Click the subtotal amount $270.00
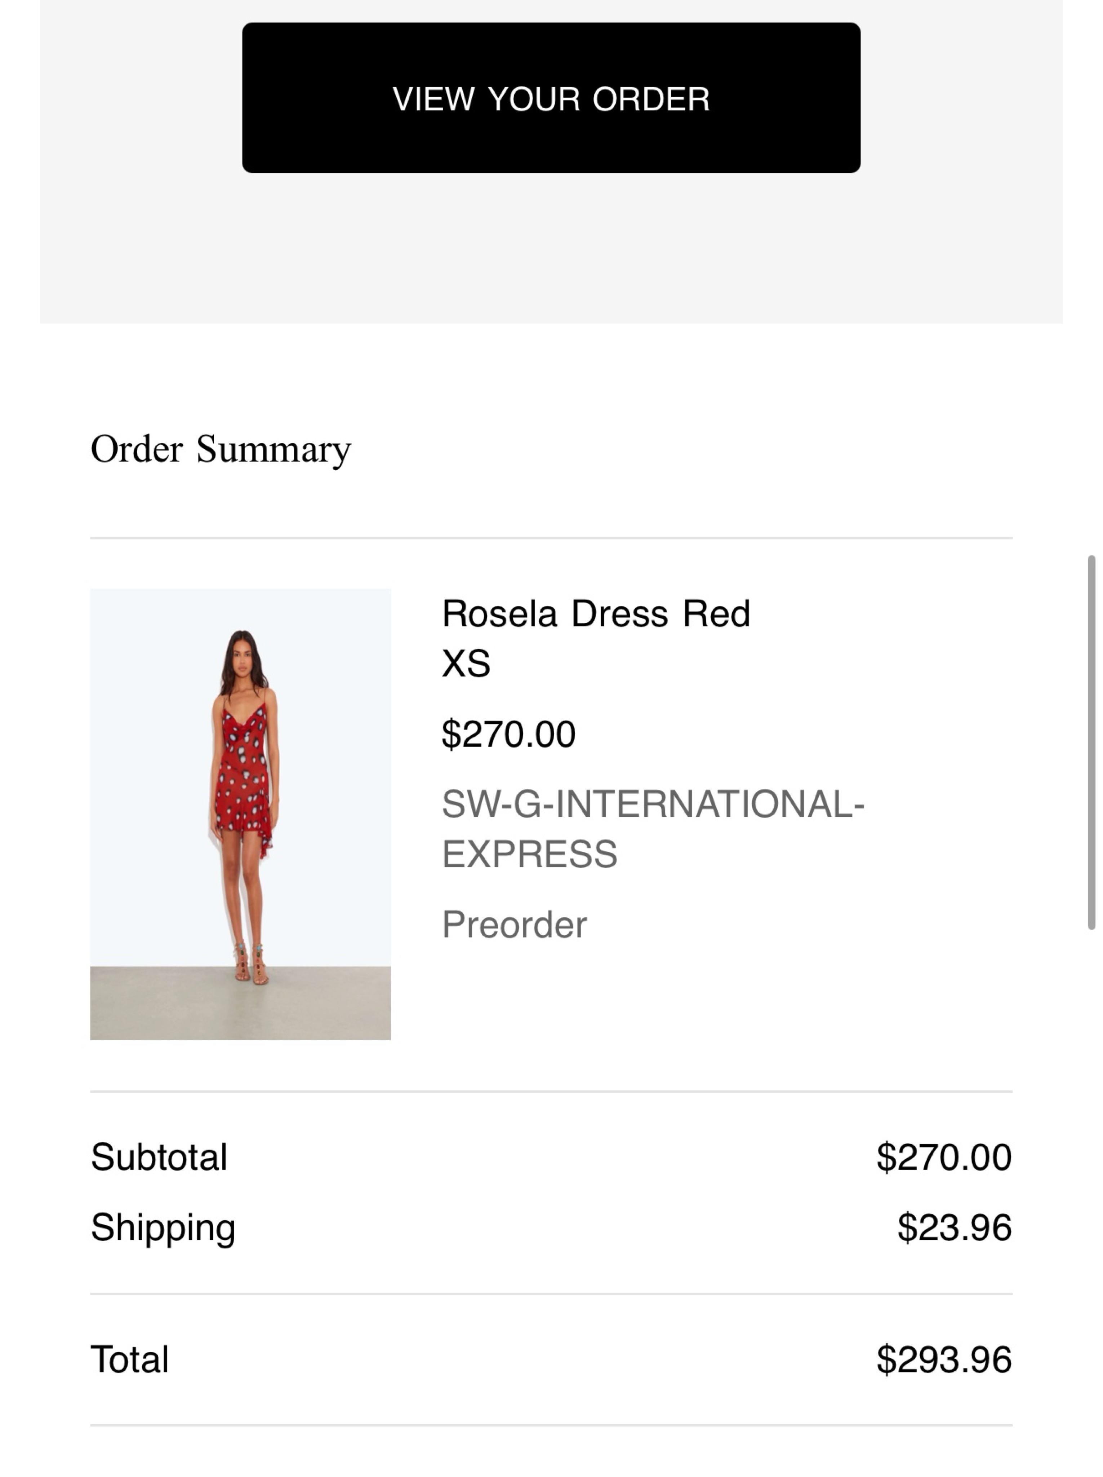1103x1477 pixels. coord(943,1157)
